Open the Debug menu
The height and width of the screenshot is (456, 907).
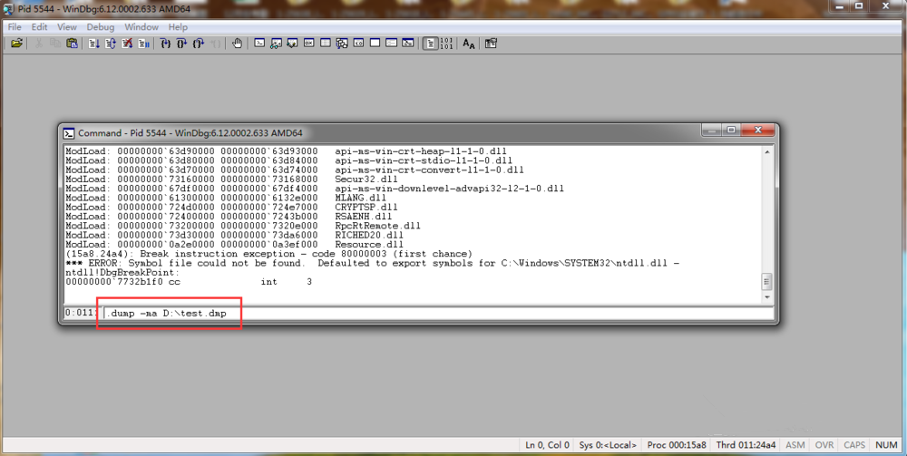[101, 26]
